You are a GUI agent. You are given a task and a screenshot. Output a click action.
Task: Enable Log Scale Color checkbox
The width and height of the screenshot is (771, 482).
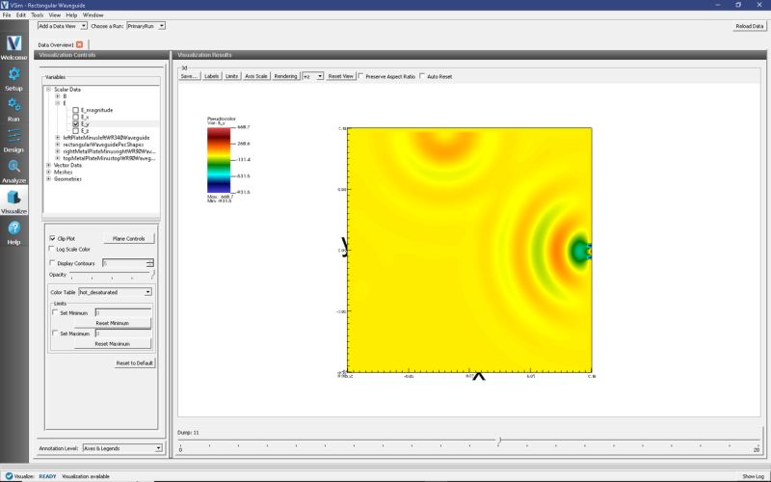pos(52,249)
